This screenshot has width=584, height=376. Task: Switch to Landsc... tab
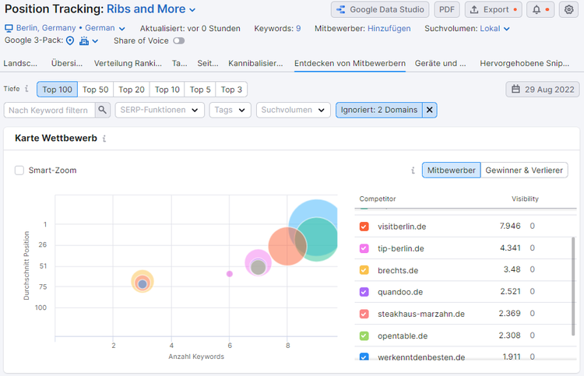[20, 63]
